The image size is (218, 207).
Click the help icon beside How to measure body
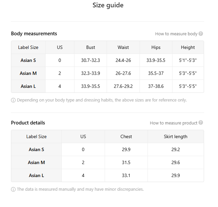(201, 34)
